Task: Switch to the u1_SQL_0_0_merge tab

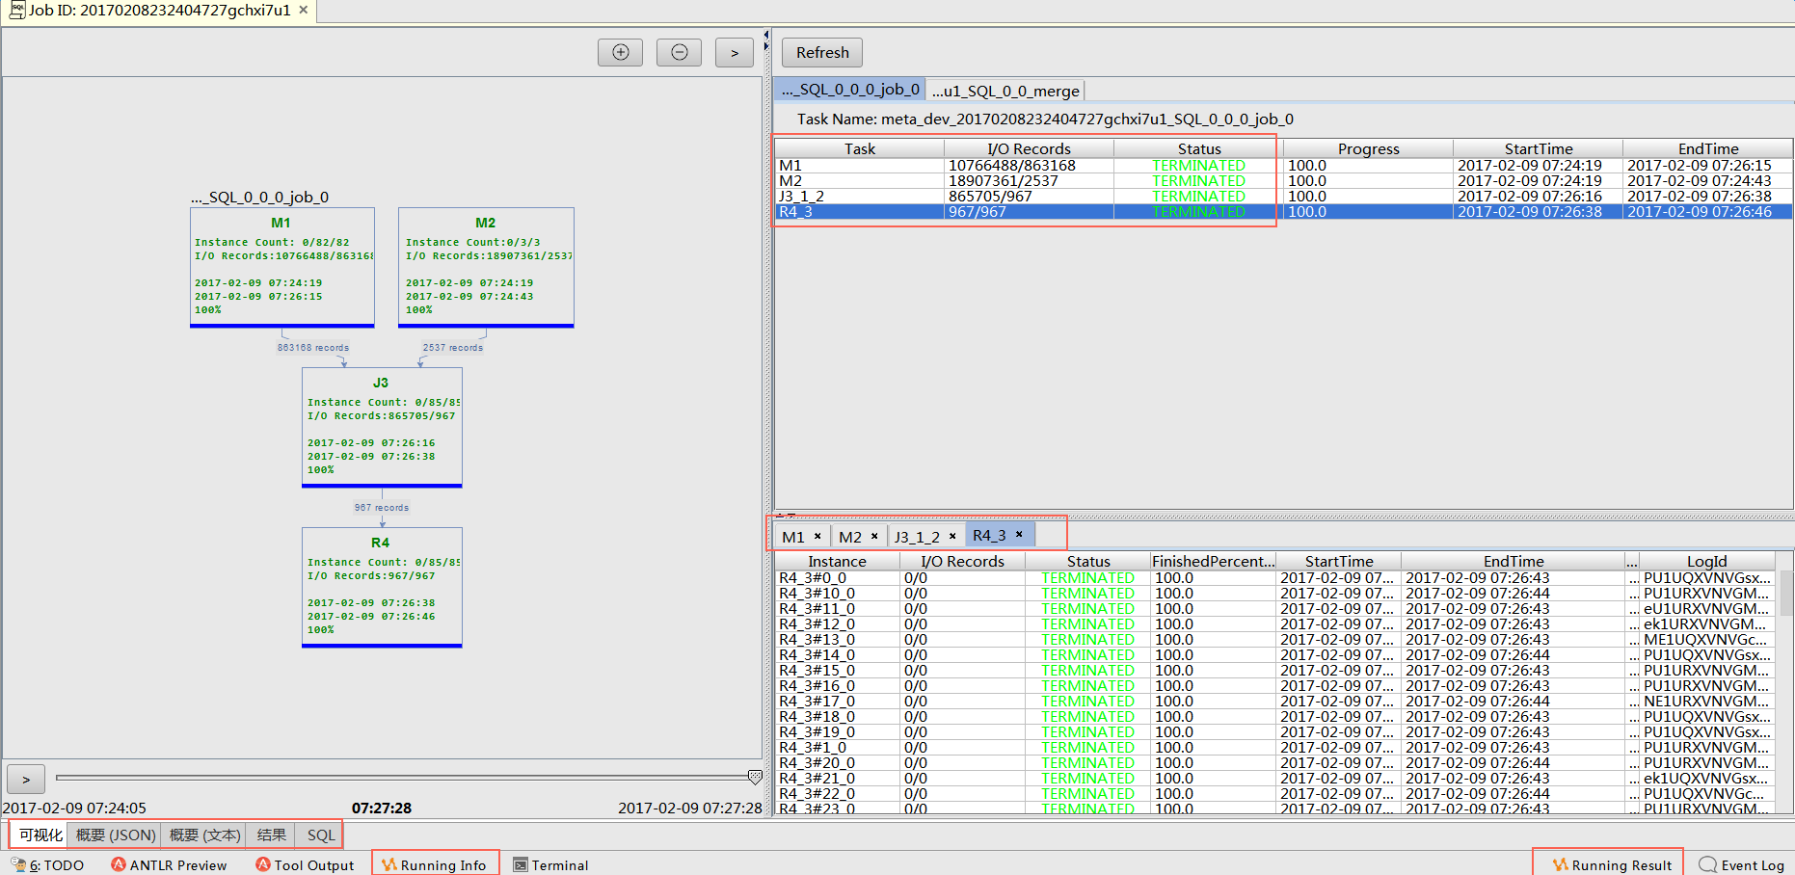Action: (x=1005, y=91)
